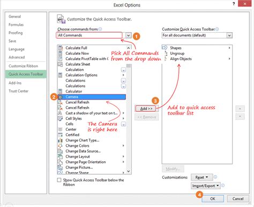This screenshot has width=254, height=207.
Task: Select the Cells command row
Action: pyautogui.click(x=92, y=124)
